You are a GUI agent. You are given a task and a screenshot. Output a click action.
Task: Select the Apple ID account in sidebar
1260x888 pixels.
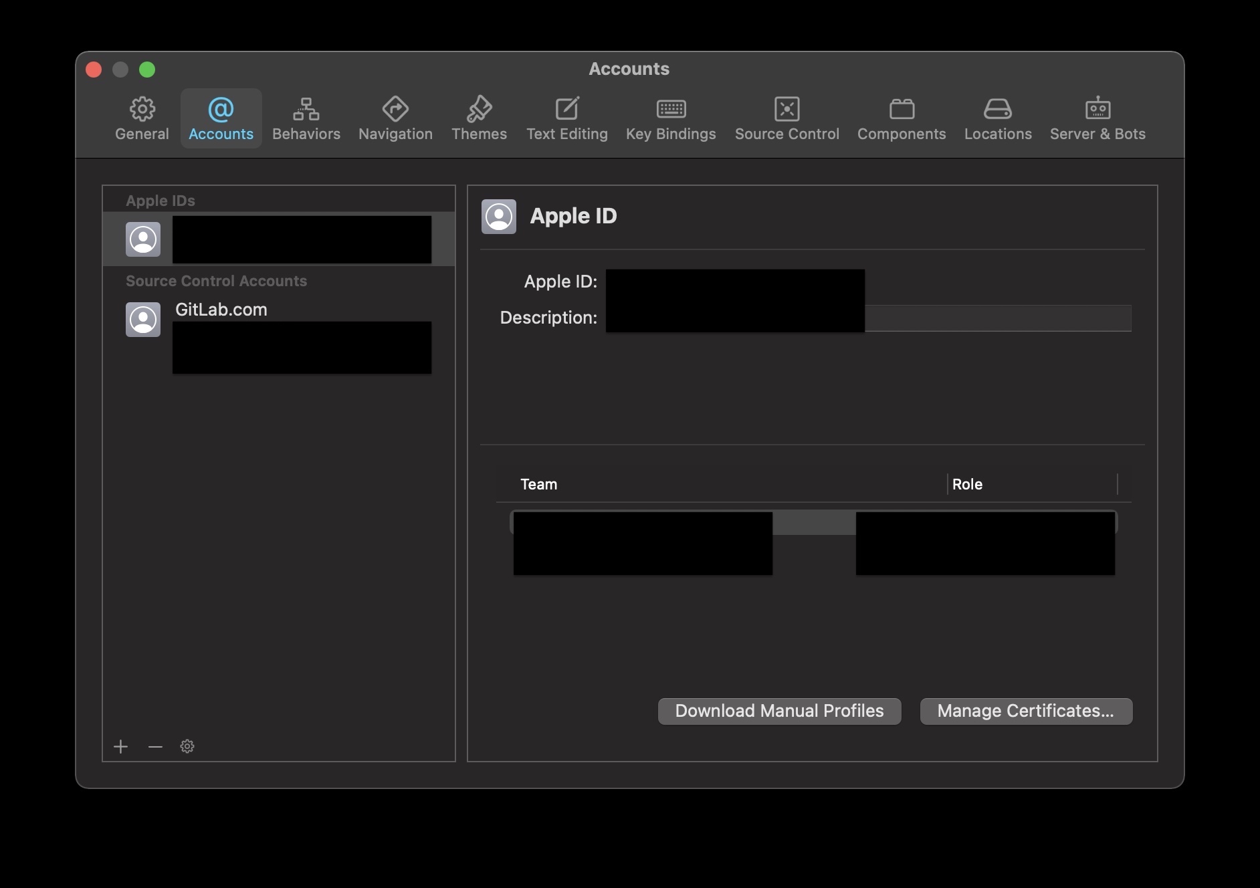(278, 239)
